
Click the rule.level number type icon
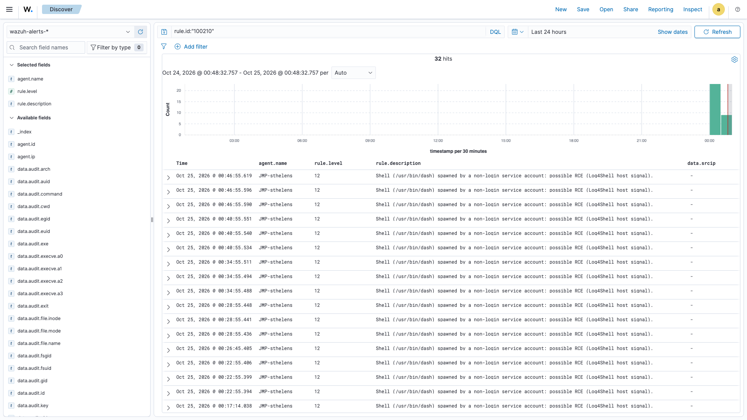[11, 91]
